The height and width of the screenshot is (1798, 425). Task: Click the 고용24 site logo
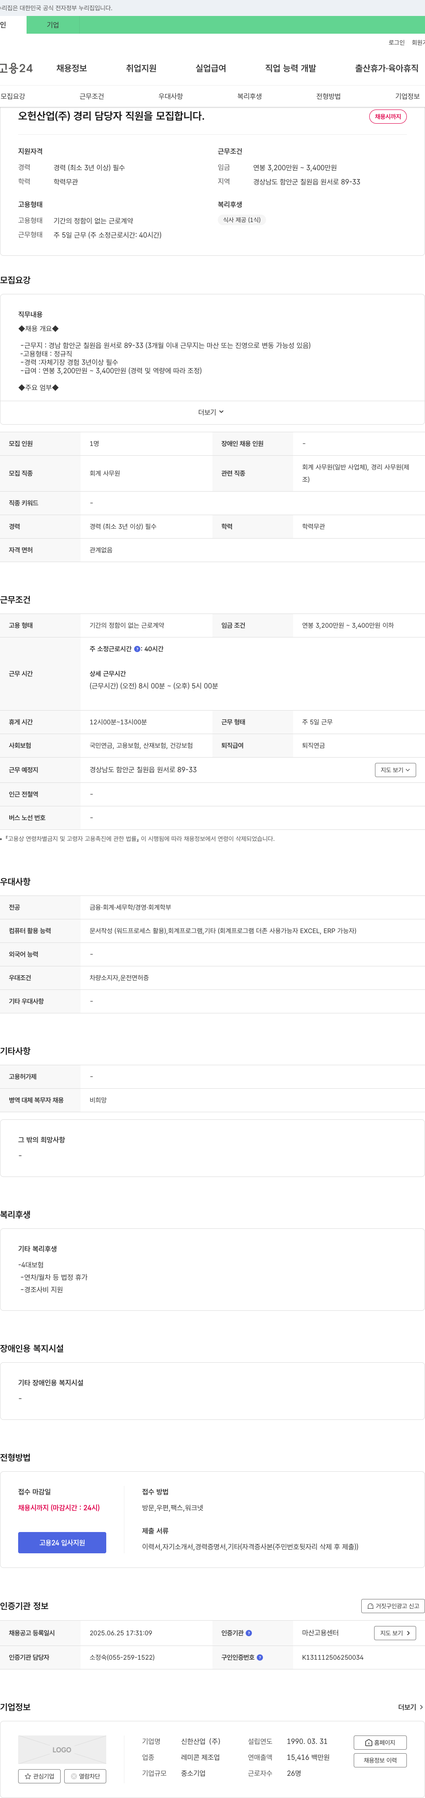click(x=17, y=68)
